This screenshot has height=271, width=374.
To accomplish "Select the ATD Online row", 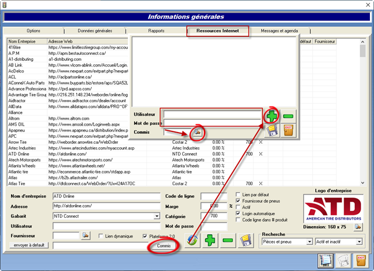I will click(x=172, y=154).
